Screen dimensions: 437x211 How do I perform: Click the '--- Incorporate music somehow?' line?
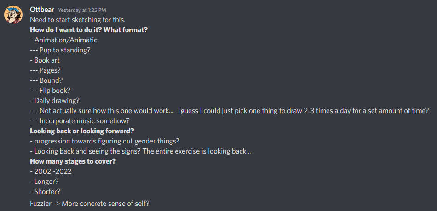click(80, 121)
